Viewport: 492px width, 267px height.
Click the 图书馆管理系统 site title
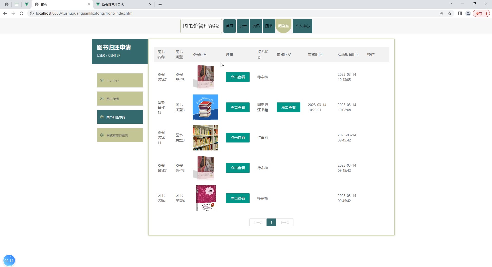pos(201,26)
